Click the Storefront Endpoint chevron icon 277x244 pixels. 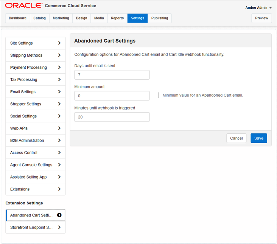(59, 227)
